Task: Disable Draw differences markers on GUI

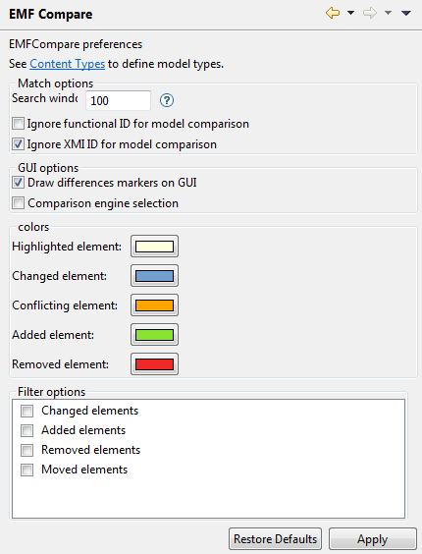Action: [x=18, y=183]
